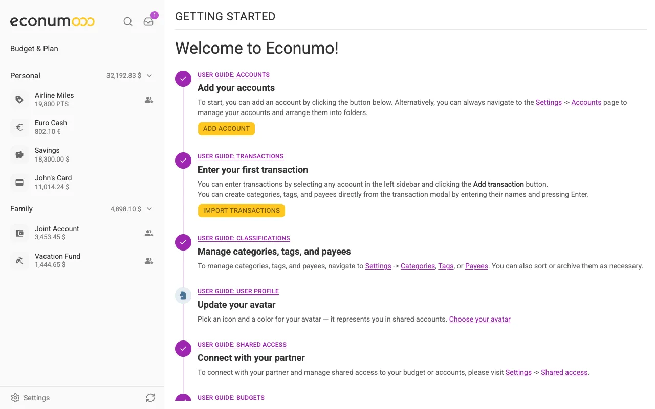Viewport: 655px width, 409px height.
Task: Open the USER GUIDE: SHARED ACCESS link
Action: (242, 345)
